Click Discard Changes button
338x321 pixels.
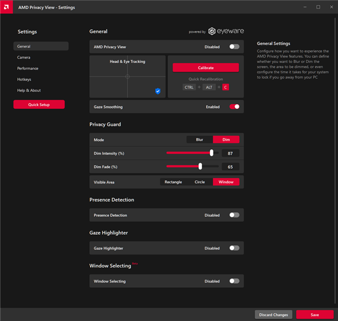click(273, 315)
